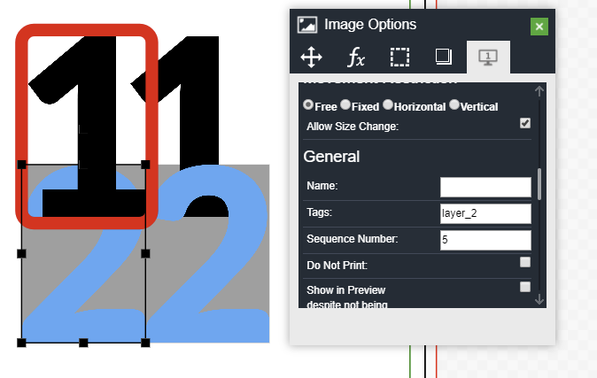Close the Image Options panel

point(539,26)
